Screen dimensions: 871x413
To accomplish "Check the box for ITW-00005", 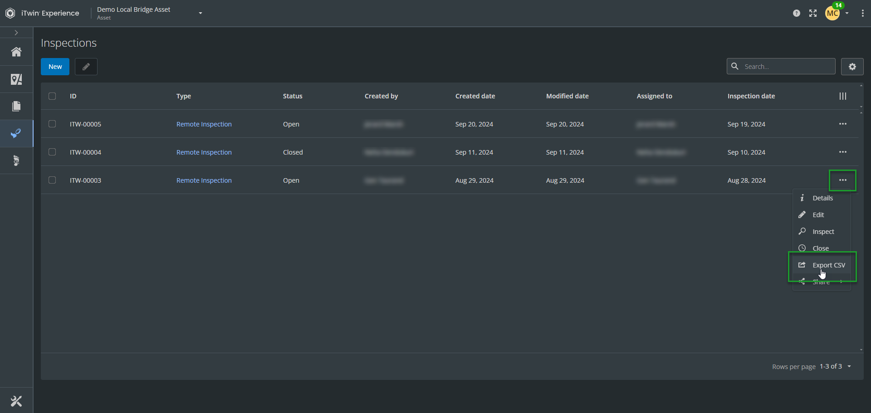I will (x=52, y=124).
